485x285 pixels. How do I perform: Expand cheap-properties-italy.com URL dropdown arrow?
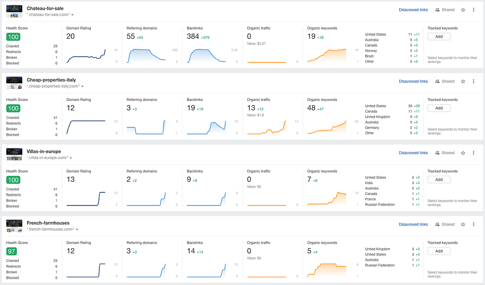pos(82,87)
